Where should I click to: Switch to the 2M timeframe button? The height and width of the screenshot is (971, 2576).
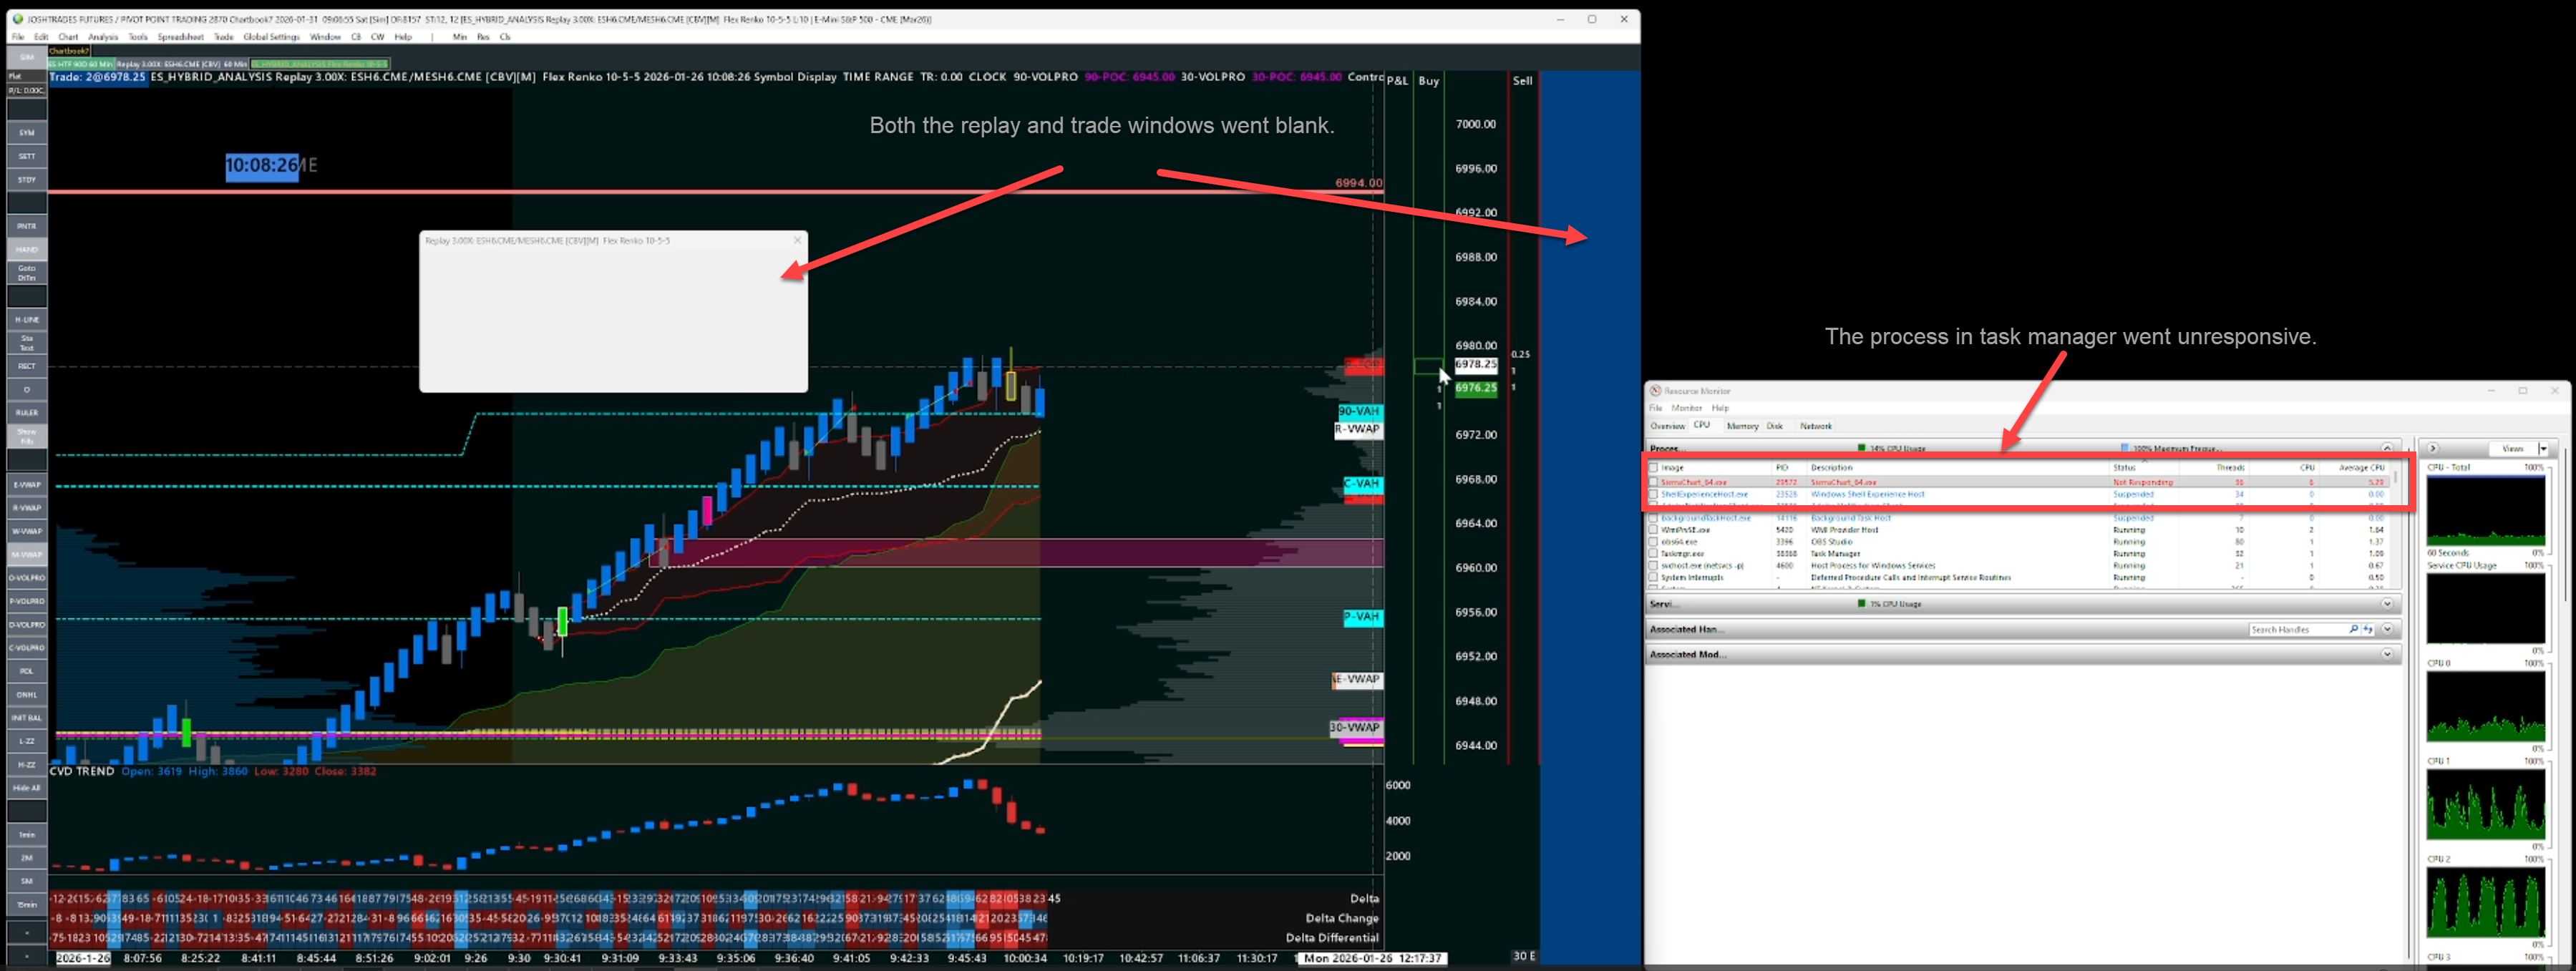tap(27, 858)
